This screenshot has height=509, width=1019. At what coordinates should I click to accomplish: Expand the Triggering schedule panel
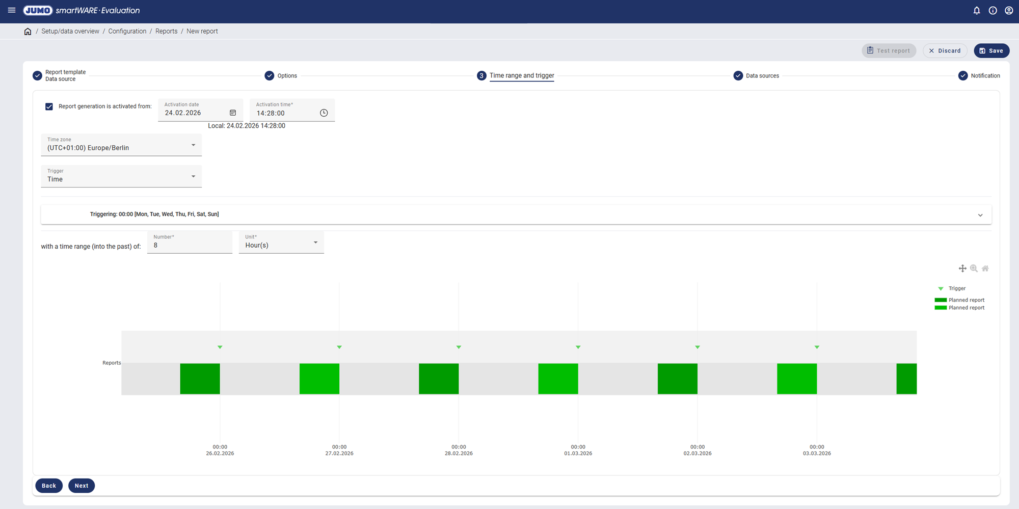[980, 215]
